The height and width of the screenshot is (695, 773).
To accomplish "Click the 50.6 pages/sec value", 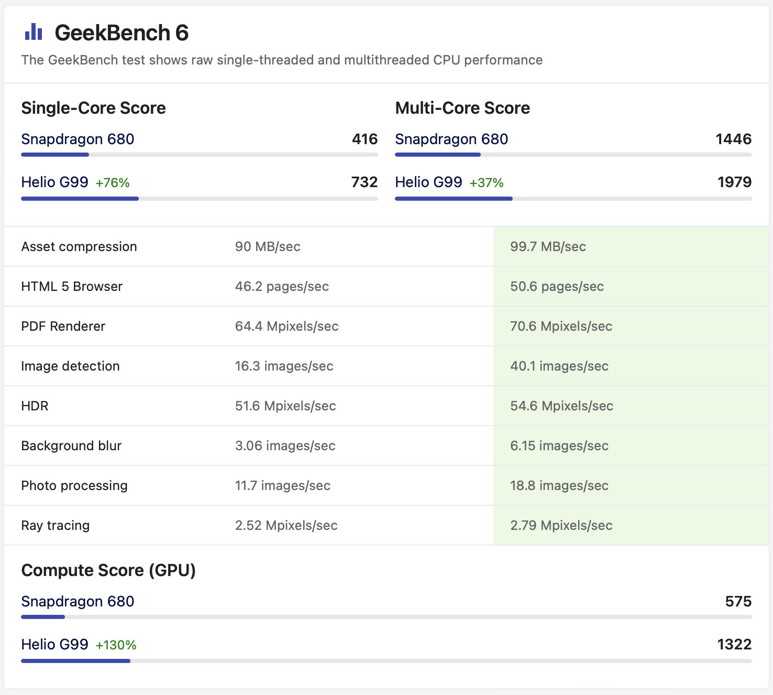I will 557,286.
